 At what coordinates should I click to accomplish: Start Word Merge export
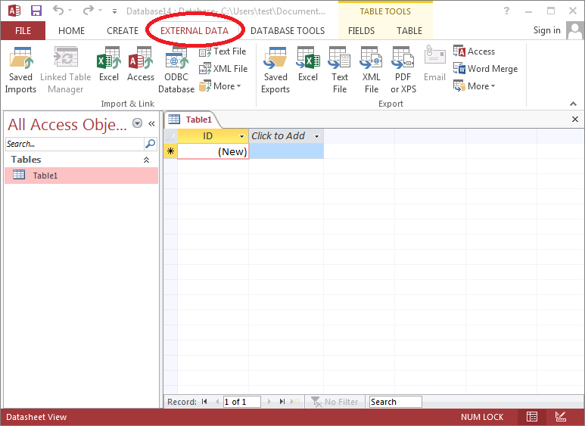pos(485,69)
